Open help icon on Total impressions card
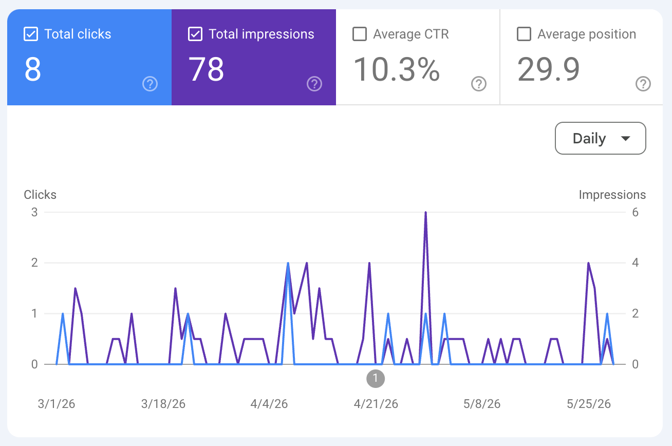This screenshot has width=672, height=446. point(314,84)
